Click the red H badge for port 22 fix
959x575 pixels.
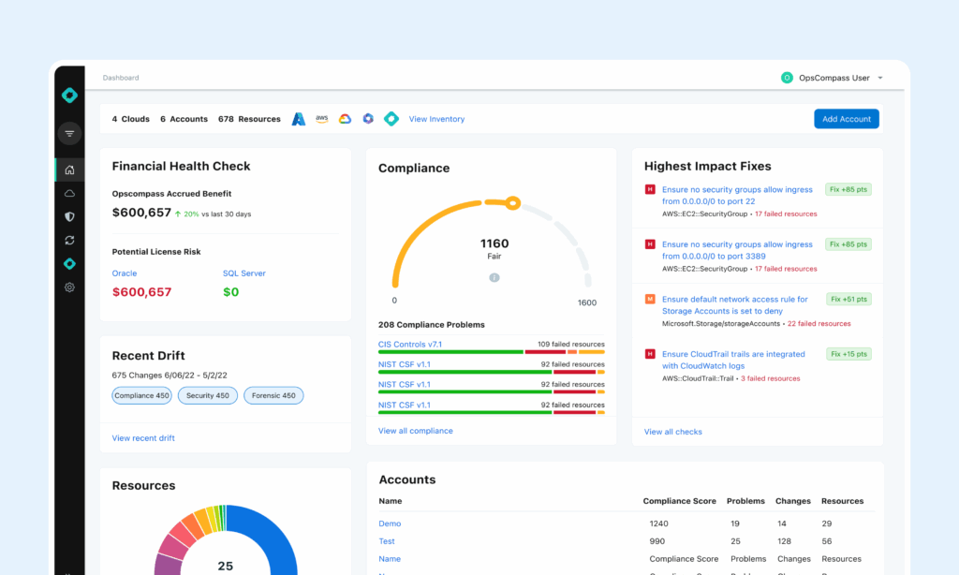pyautogui.click(x=650, y=189)
